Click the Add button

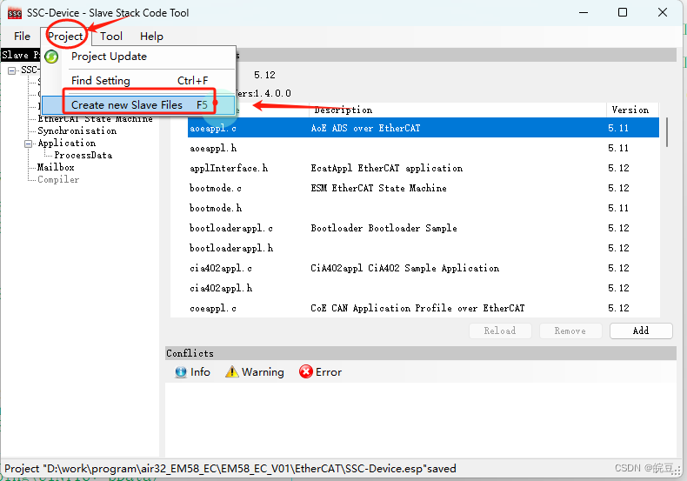641,331
